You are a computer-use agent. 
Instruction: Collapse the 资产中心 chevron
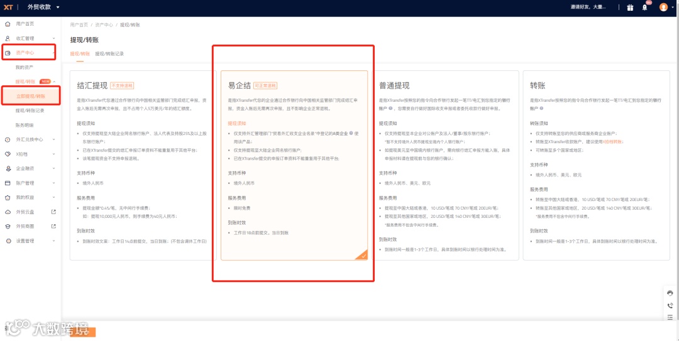pyautogui.click(x=53, y=53)
